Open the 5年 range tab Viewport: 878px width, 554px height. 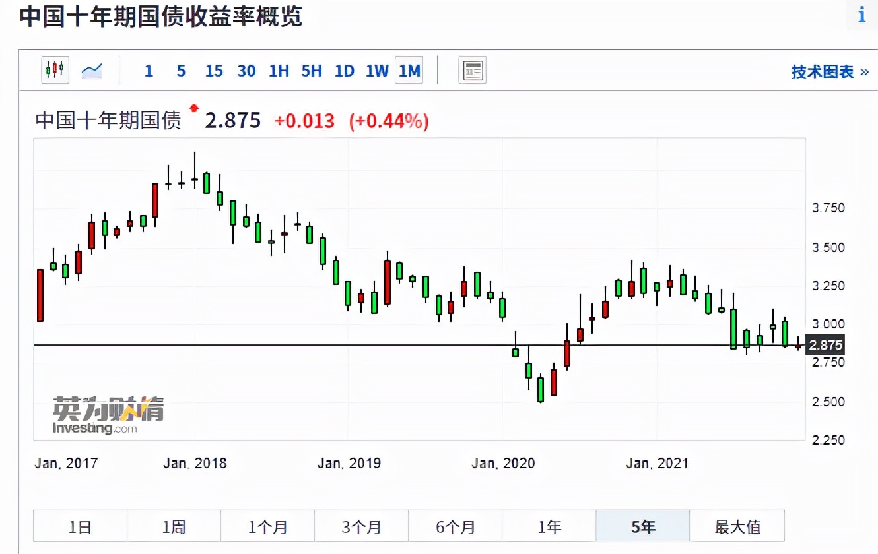pyautogui.click(x=642, y=526)
